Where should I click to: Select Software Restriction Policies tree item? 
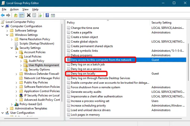click(x=42, y=87)
